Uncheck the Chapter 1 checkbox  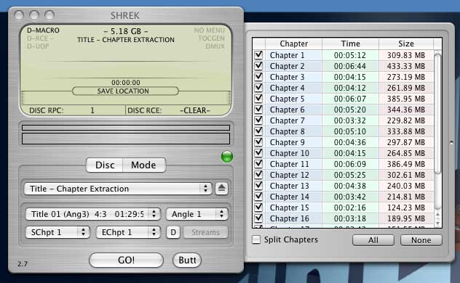point(259,55)
